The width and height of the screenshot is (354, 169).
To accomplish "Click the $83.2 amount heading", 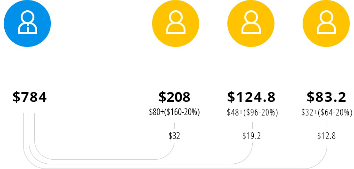I will click(326, 97).
